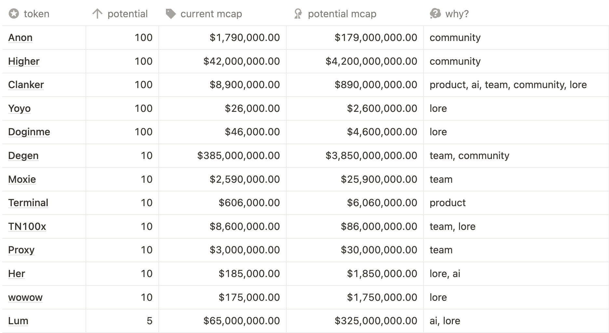
Task: Open the potential mcap column header
Action: [x=342, y=14]
